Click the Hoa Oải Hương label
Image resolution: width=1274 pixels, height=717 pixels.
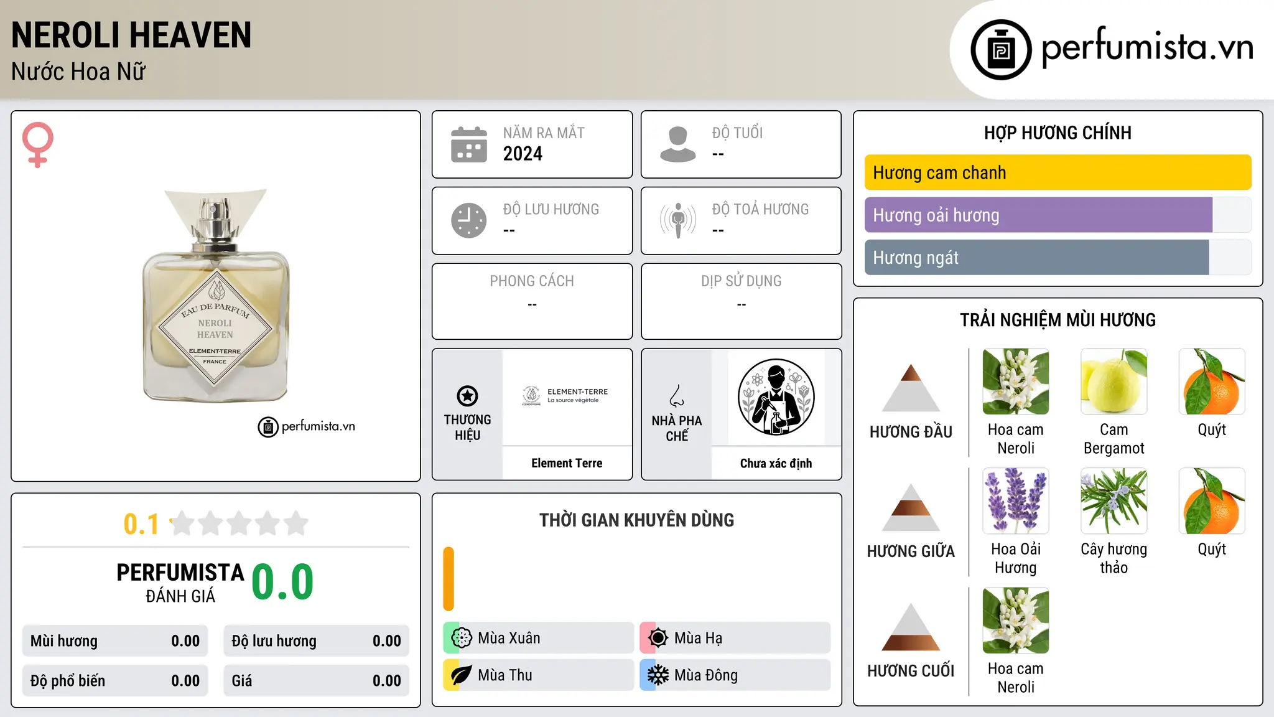pos(1016,558)
